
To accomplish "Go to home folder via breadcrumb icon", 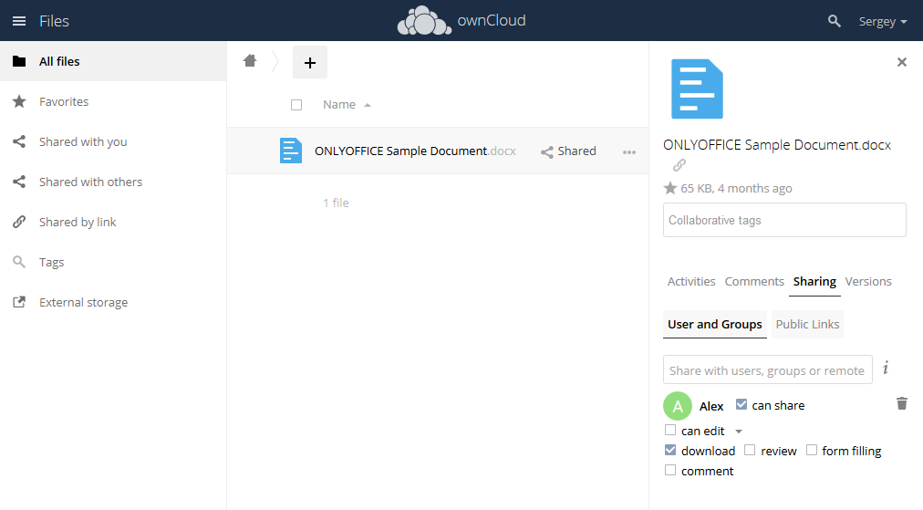I will (x=250, y=60).
